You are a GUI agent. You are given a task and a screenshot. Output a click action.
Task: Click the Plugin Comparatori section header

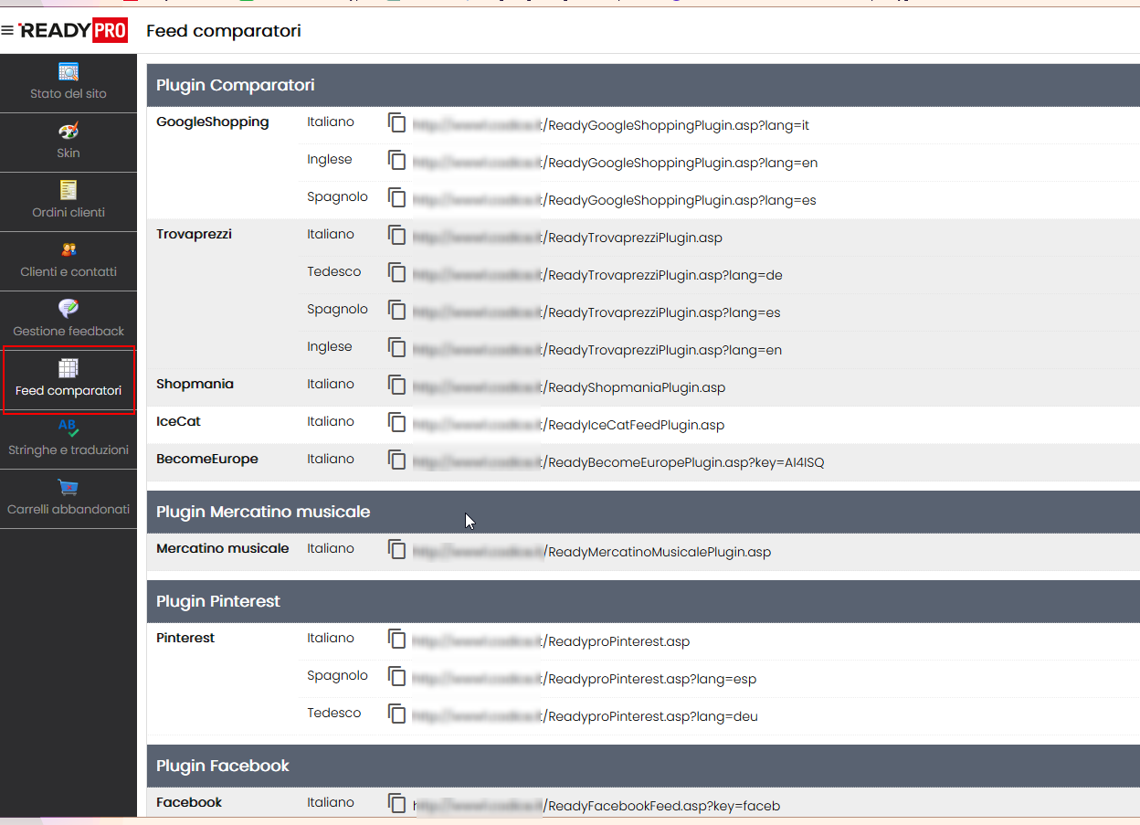point(643,86)
